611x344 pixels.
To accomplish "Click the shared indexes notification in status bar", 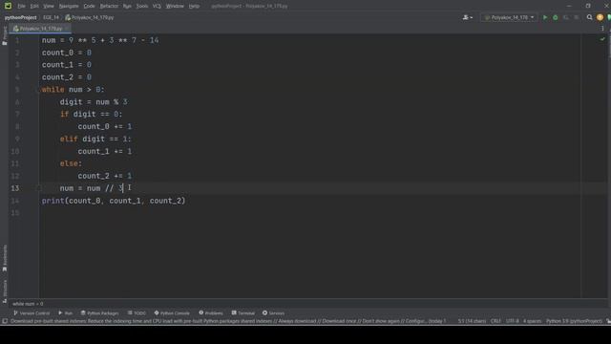I will pos(228,321).
